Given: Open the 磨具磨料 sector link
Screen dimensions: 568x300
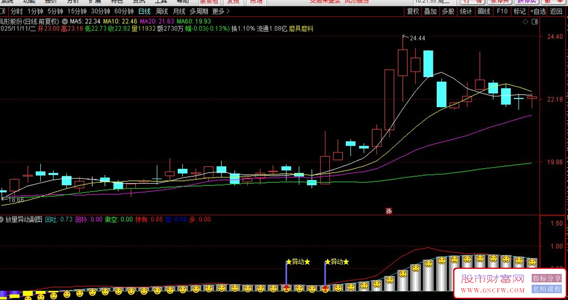Looking at the screenshot, I should tap(302, 29).
